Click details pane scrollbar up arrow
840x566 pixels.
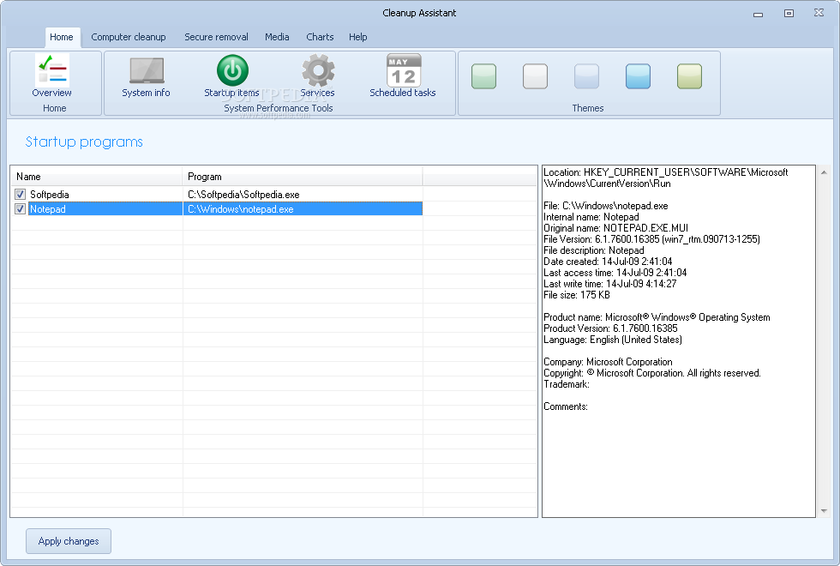click(824, 172)
